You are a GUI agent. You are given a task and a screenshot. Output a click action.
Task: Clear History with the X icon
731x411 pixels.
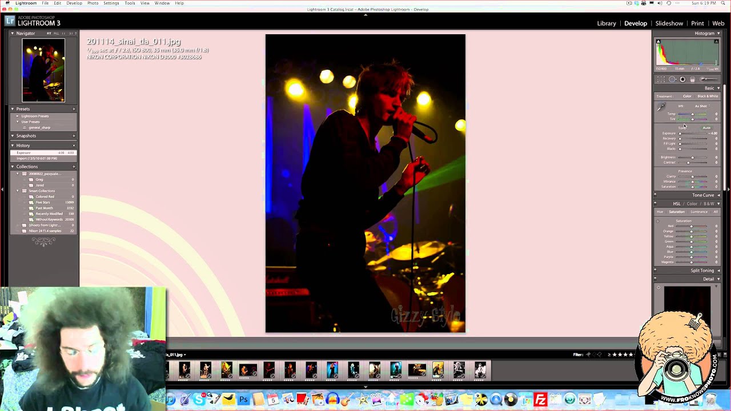pos(74,146)
